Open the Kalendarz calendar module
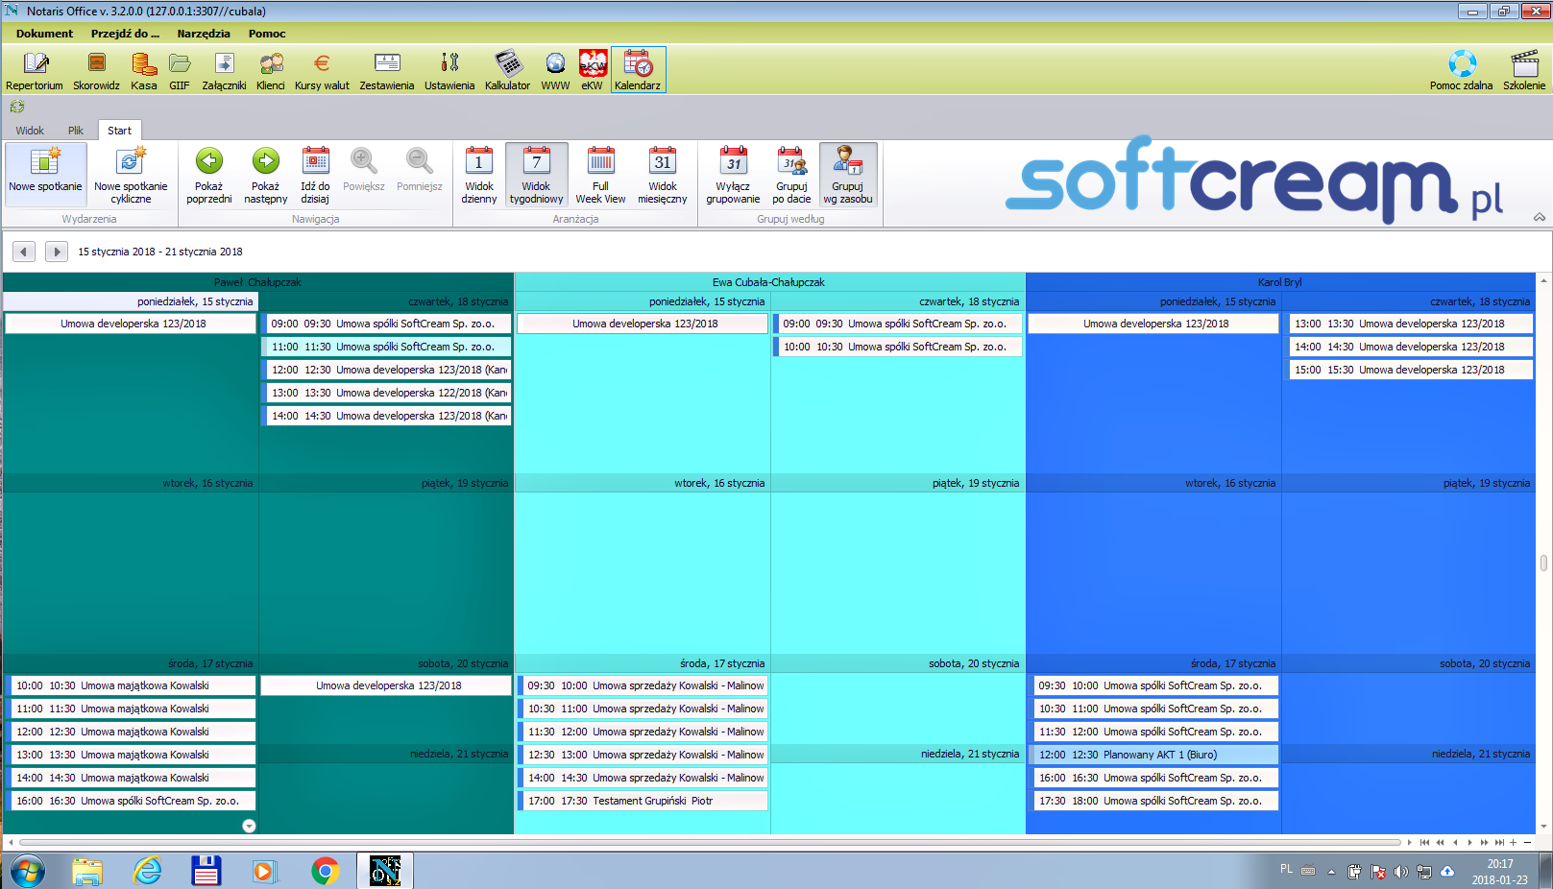1553x889 pixels. coord(638,71)
